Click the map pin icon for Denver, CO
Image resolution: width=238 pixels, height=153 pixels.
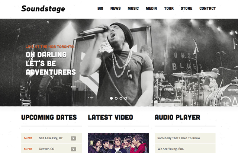(x=73, y=149)
